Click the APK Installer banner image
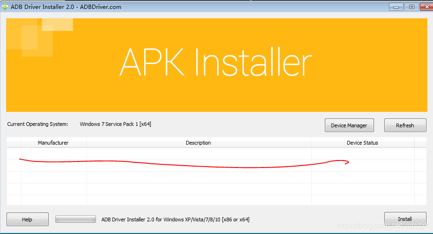 pos(216,65)
